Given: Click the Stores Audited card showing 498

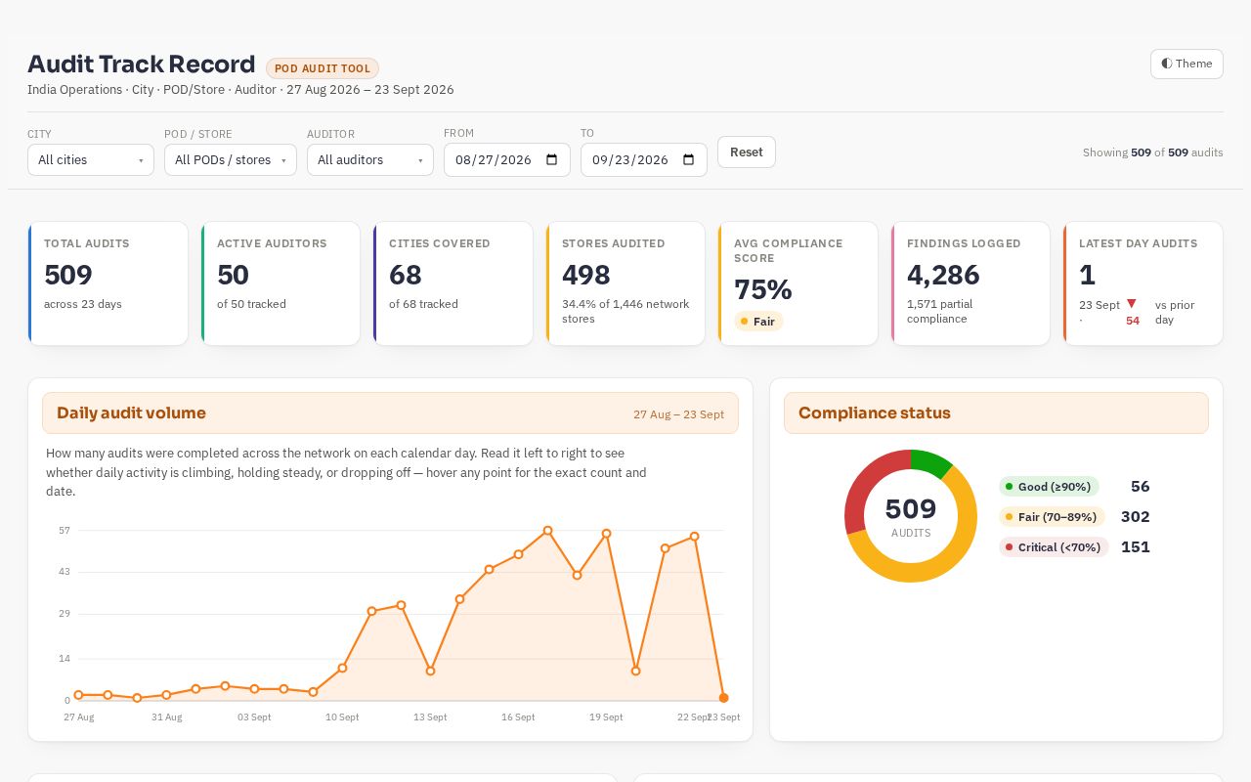Looking at the screenshot, I should [625, 283].
